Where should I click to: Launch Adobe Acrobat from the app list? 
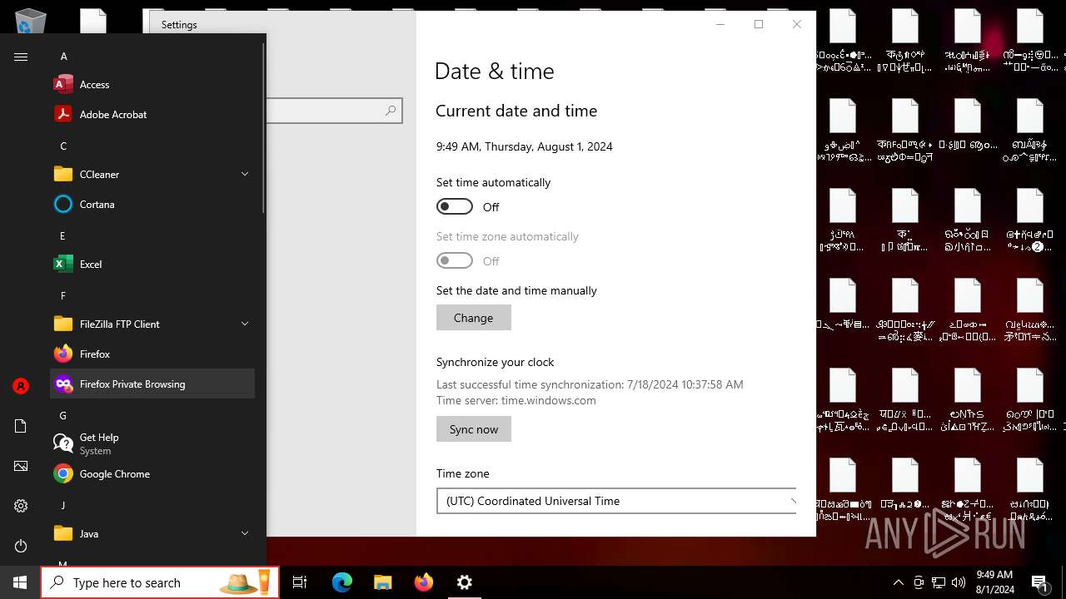pos(152,114)
